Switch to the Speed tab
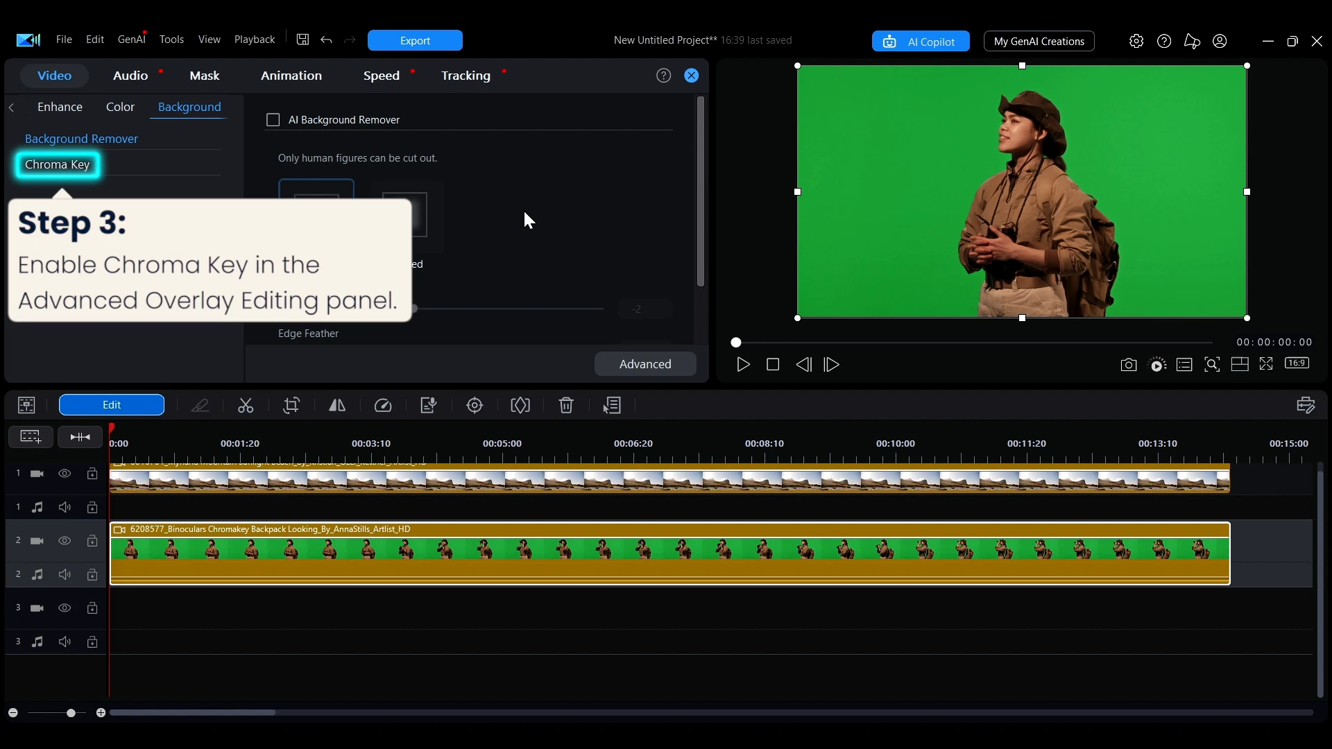 [382, 76]
